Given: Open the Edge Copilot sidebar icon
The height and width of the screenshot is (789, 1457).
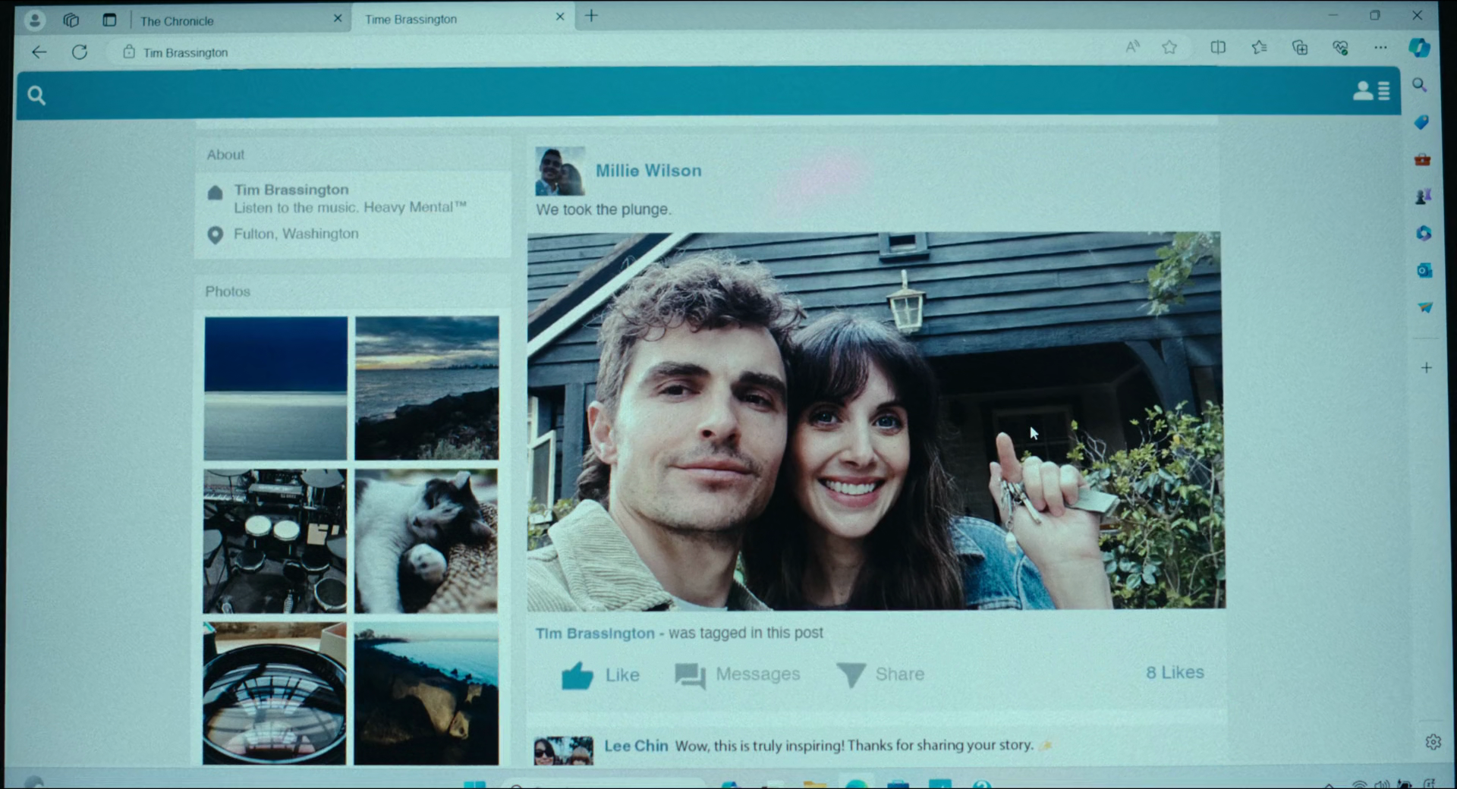Looking at the screenshot, I should 1419,48.
